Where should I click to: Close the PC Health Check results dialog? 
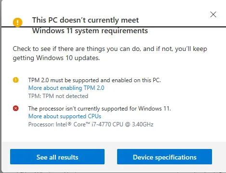213,14
